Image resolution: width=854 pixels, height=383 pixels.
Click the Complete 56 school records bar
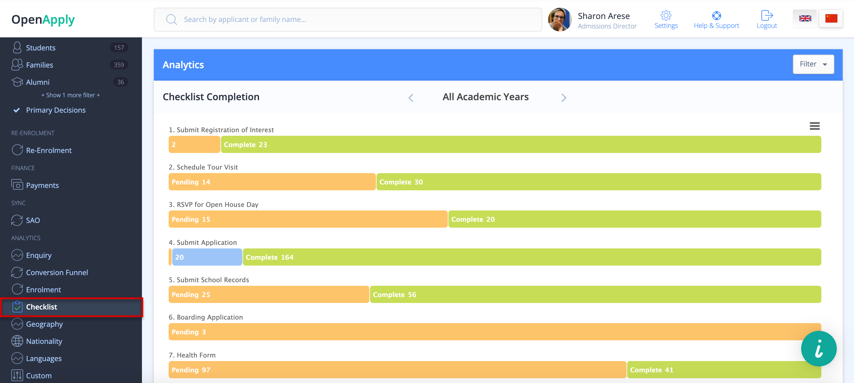tap(595, 294)
